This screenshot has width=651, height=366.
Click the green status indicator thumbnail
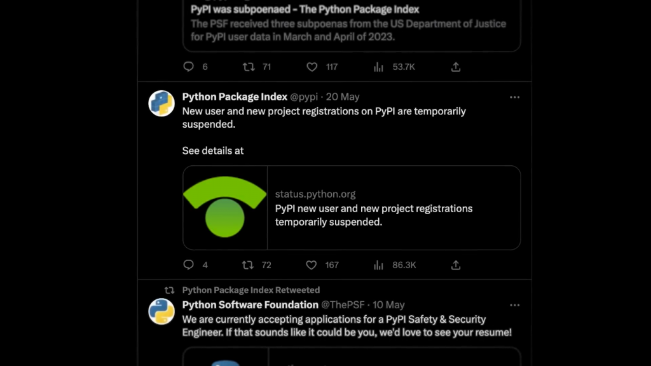tap(225, 208)
